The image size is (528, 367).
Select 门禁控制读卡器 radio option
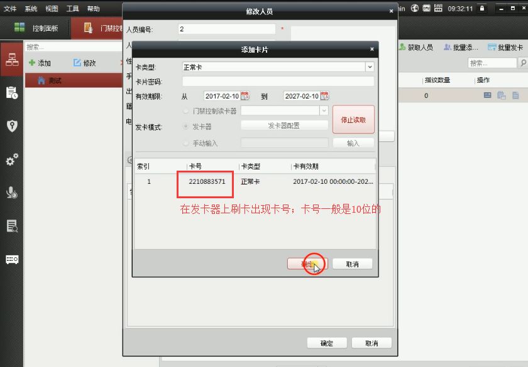(x=185, y=110)
